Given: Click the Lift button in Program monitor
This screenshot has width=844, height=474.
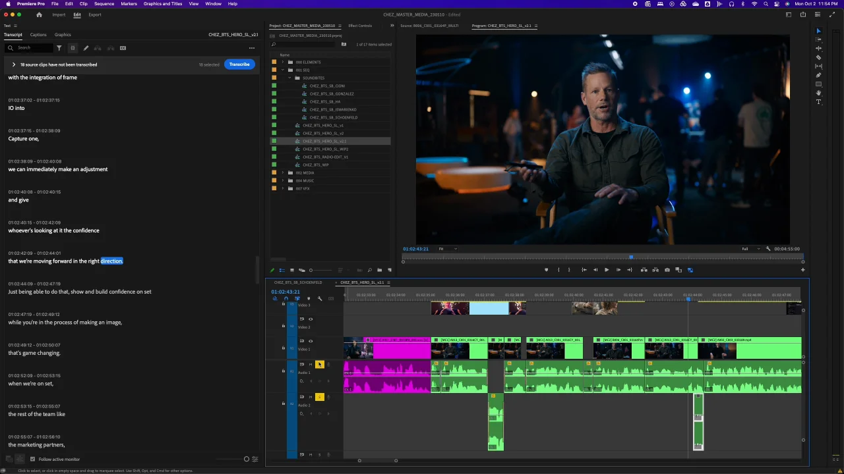Looking at the screenshot, I should 644,270.
